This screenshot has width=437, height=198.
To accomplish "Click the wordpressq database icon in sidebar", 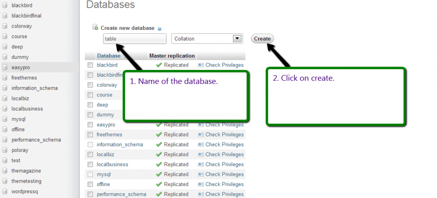I will [5, 192].
